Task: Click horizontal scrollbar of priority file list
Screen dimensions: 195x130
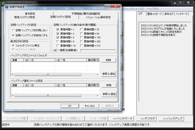Action: [48, 95]
